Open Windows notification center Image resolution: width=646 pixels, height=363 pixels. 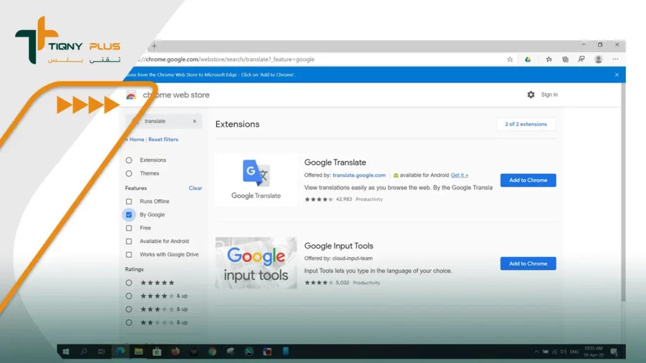click(614, 352)
